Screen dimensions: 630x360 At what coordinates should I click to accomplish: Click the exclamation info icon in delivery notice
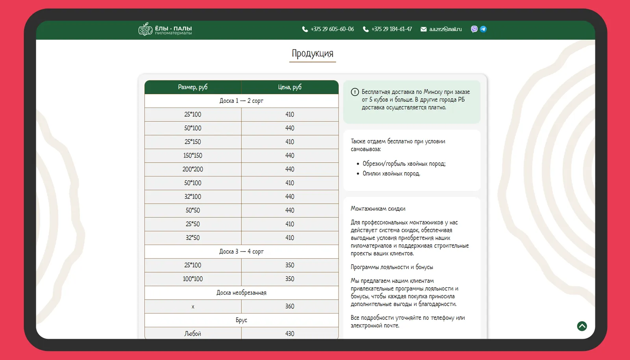click(355, 92)
